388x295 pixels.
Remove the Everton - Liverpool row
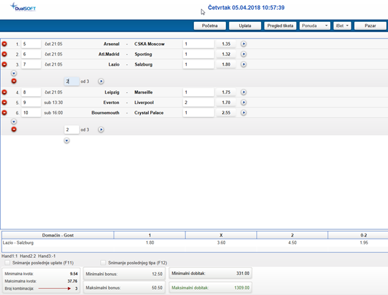pyautogui.click(x=4, y=103)
